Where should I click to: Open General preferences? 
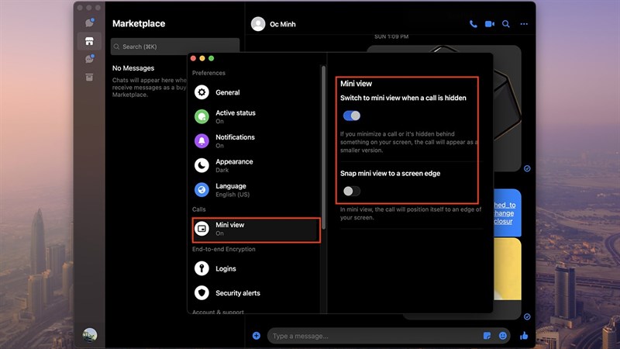click(x=256, y=92)
